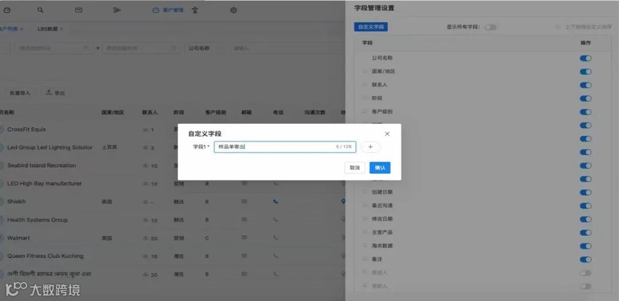Toggle the 备注 field switch
Screen dimensions: 619x301
point(585,259)
